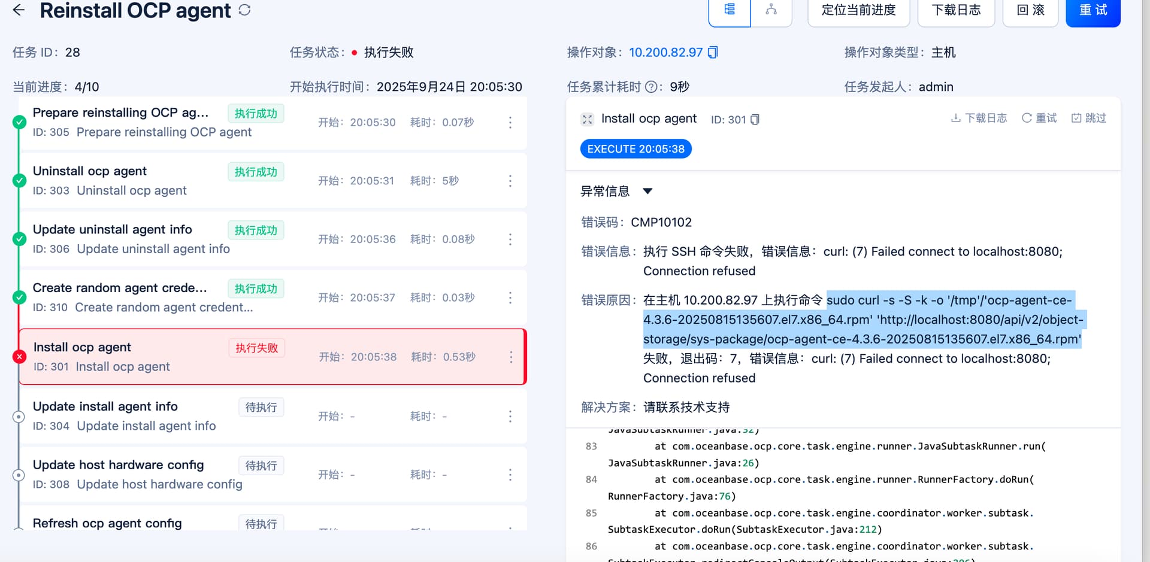Click 执行成功 badge on Uninstall ocp agent

(x=256, y=172)
